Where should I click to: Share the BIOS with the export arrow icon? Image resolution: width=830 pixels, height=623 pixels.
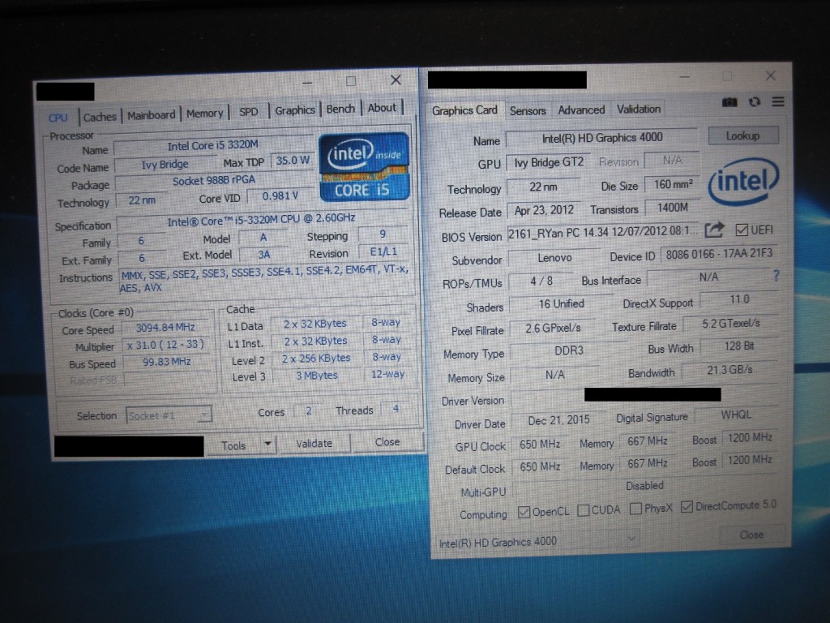click(x=713, y=230)
